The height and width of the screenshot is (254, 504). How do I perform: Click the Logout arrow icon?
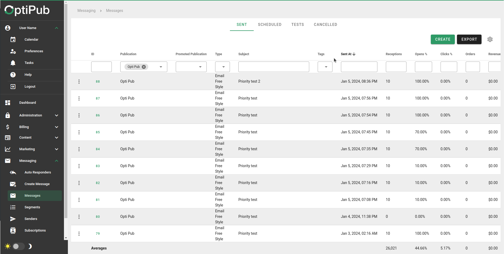click(13, 87)
